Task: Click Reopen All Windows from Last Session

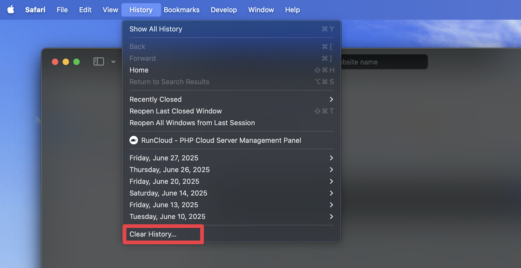Action: click(192, 123)
